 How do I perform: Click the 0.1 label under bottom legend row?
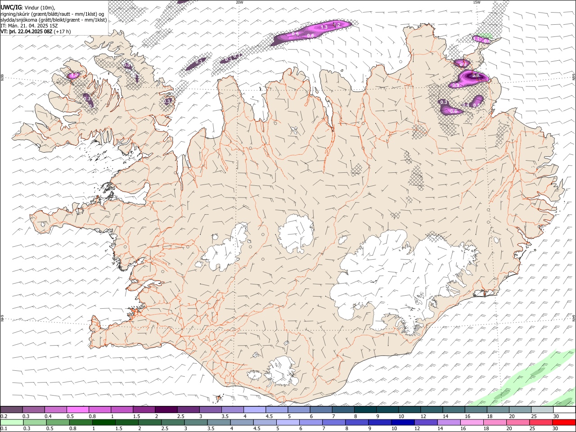[4, 428]
